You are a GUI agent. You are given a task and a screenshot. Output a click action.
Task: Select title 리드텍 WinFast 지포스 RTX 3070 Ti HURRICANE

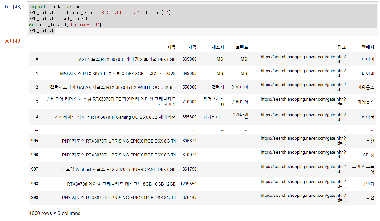pos(119,169)
